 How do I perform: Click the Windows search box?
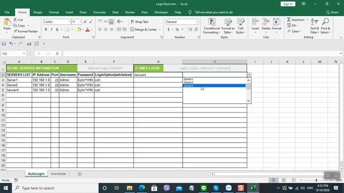point(55,188)
